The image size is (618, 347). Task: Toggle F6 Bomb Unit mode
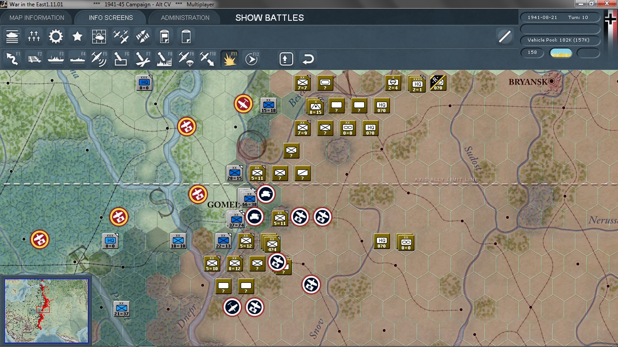[121, 59]
